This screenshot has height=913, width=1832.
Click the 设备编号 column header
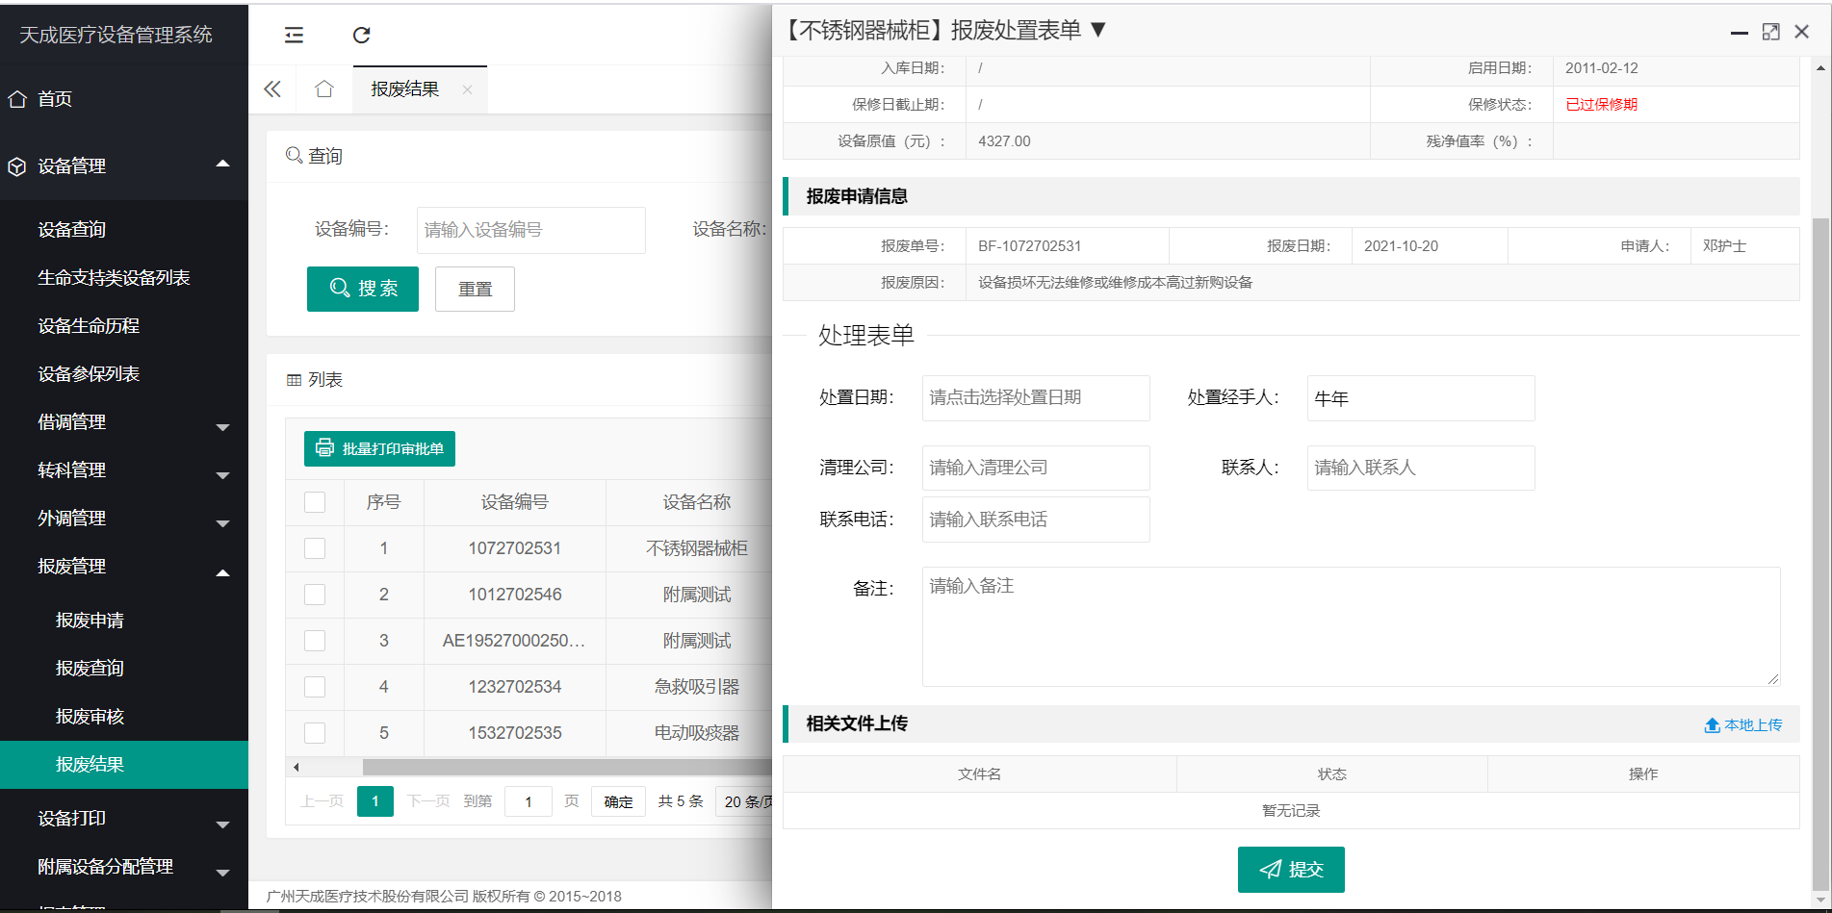515,502
